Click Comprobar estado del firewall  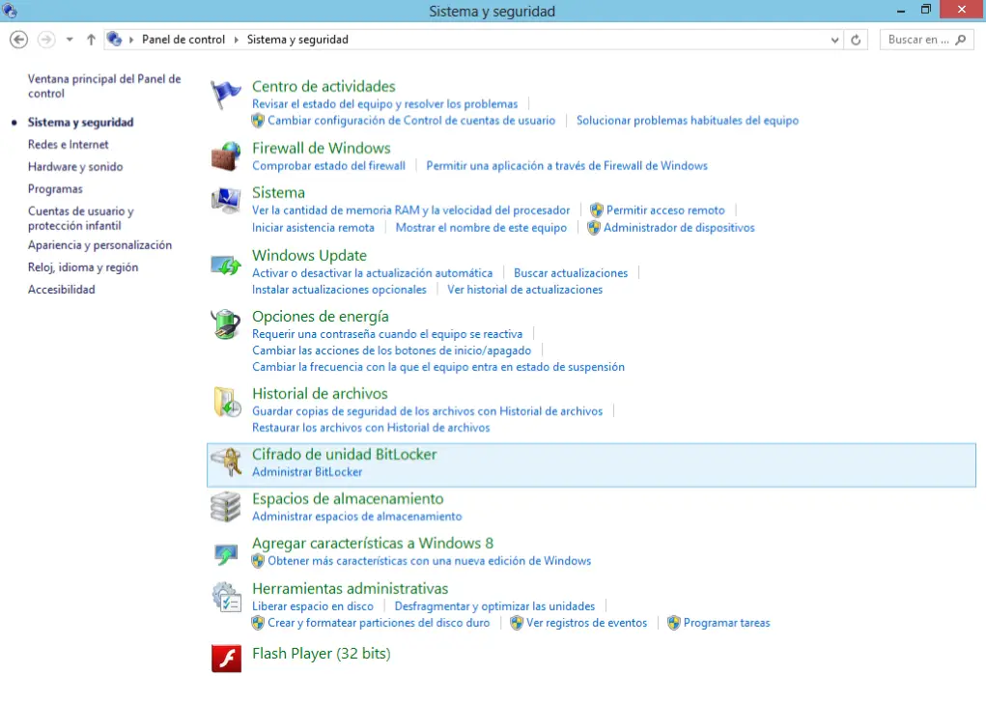pyautogui.click(x=329, y=165)
